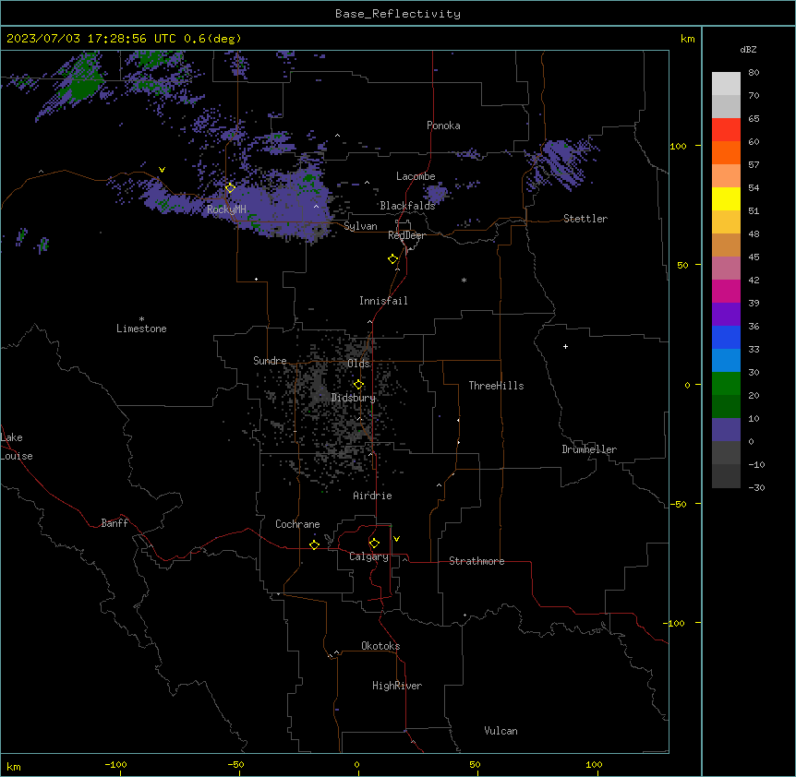
Task: Click the Okotoks town label
Action: (380, 646)
